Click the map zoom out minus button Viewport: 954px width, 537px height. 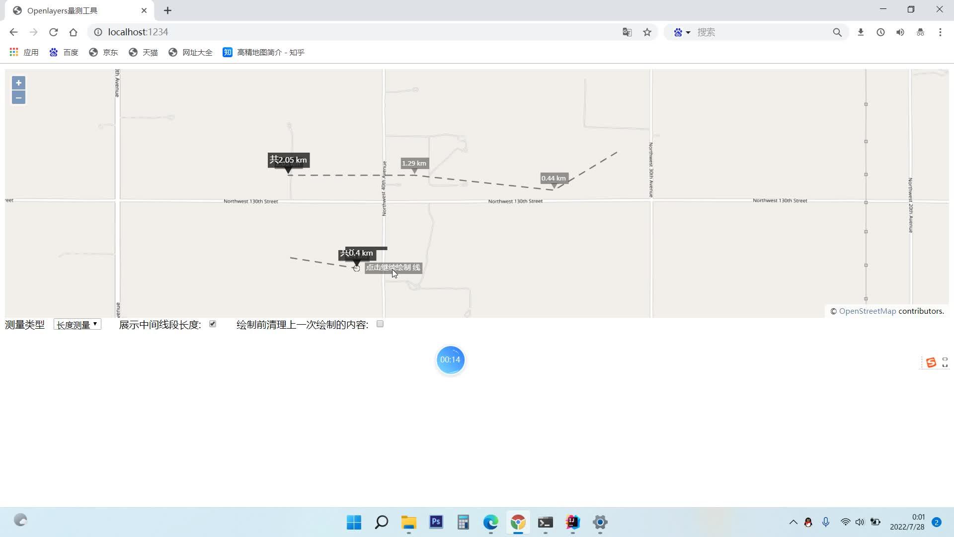pos(18,97)
